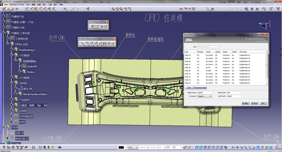Click the green 确定 OK button

click(x=245, y=103)
